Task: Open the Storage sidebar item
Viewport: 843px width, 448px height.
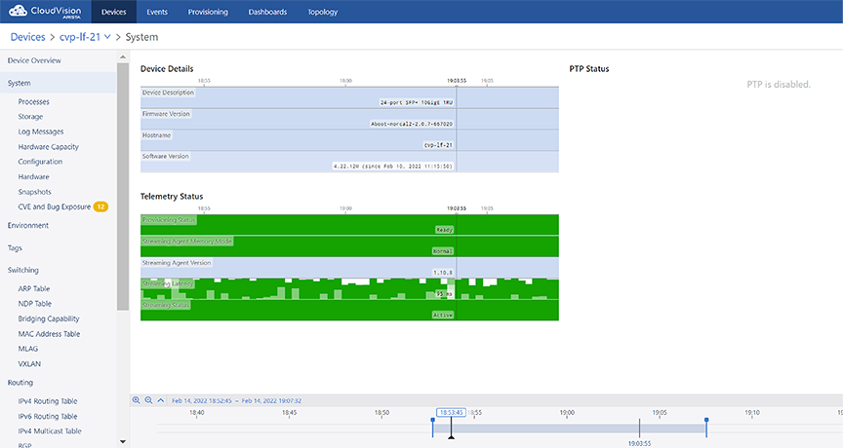Action: click(30, 117)
